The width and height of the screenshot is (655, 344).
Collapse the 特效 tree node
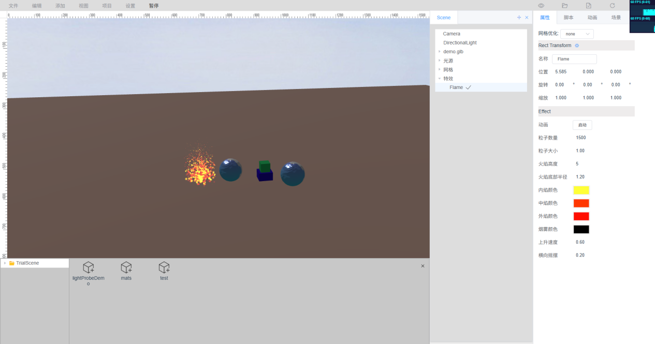(440, 79)
